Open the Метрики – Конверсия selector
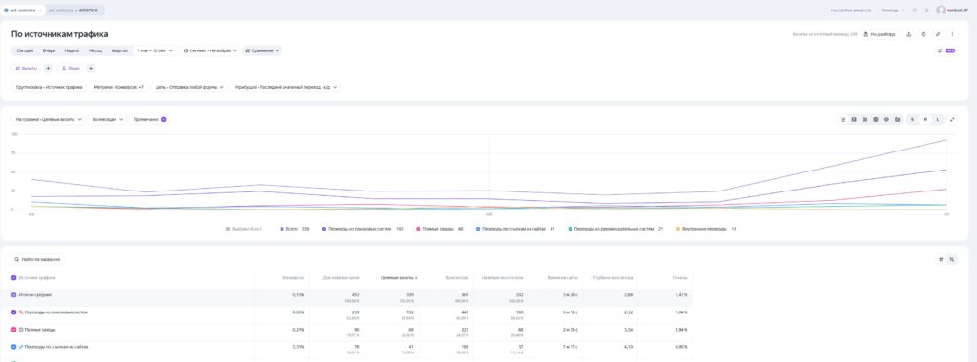977x362 pixels. [x=118, y=87]
